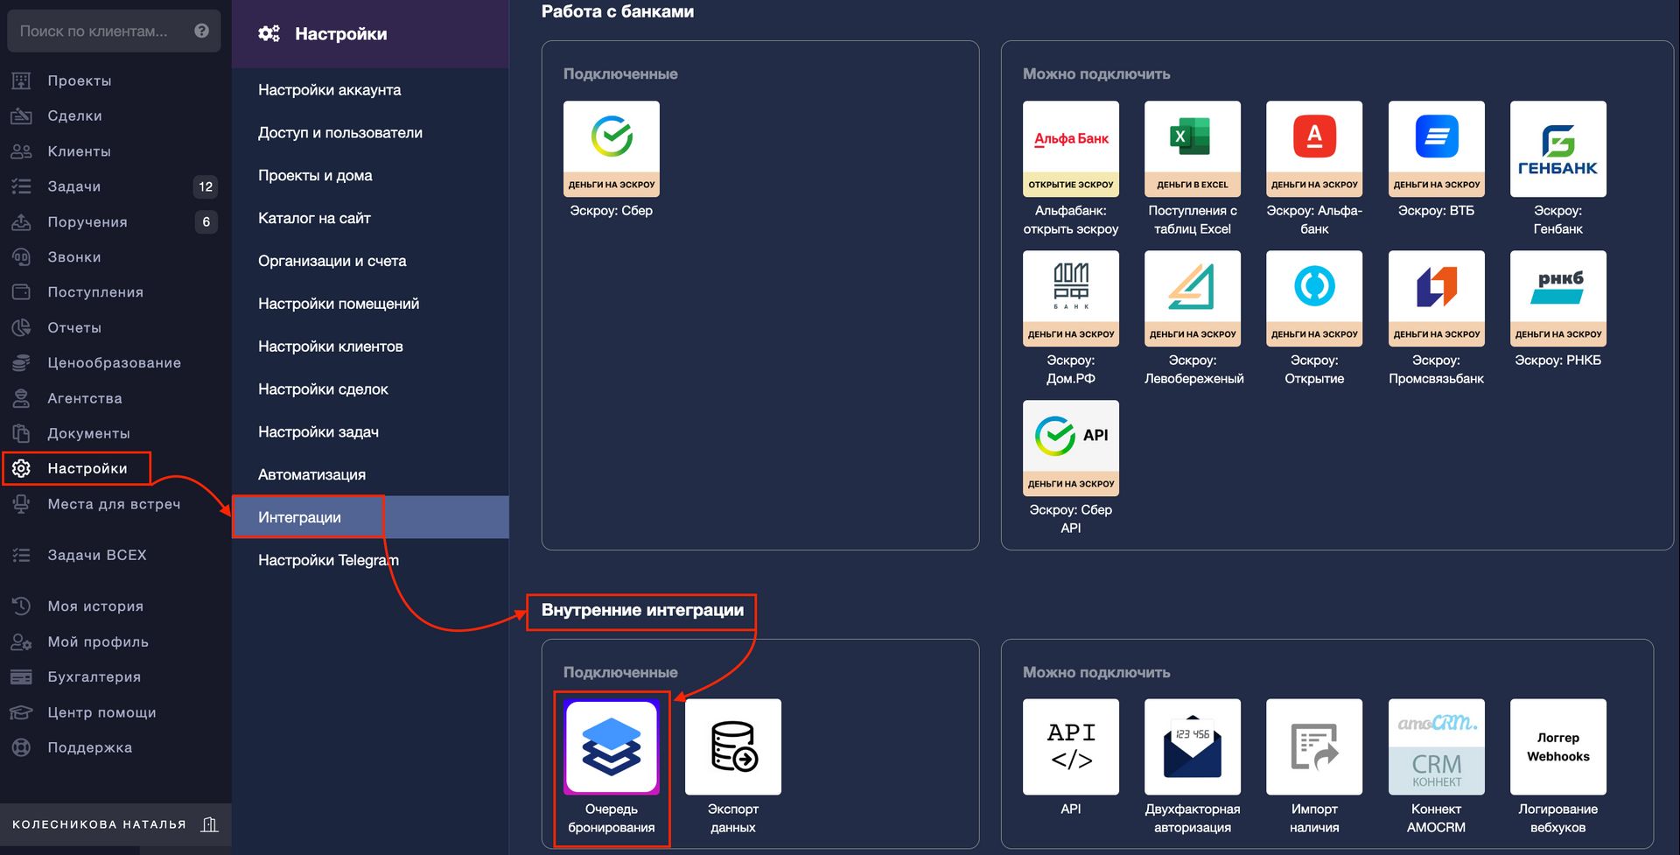This screenshot has height=855, width=1680.
Task: Go to Настройки аккаунта
Action: [329, 90]
